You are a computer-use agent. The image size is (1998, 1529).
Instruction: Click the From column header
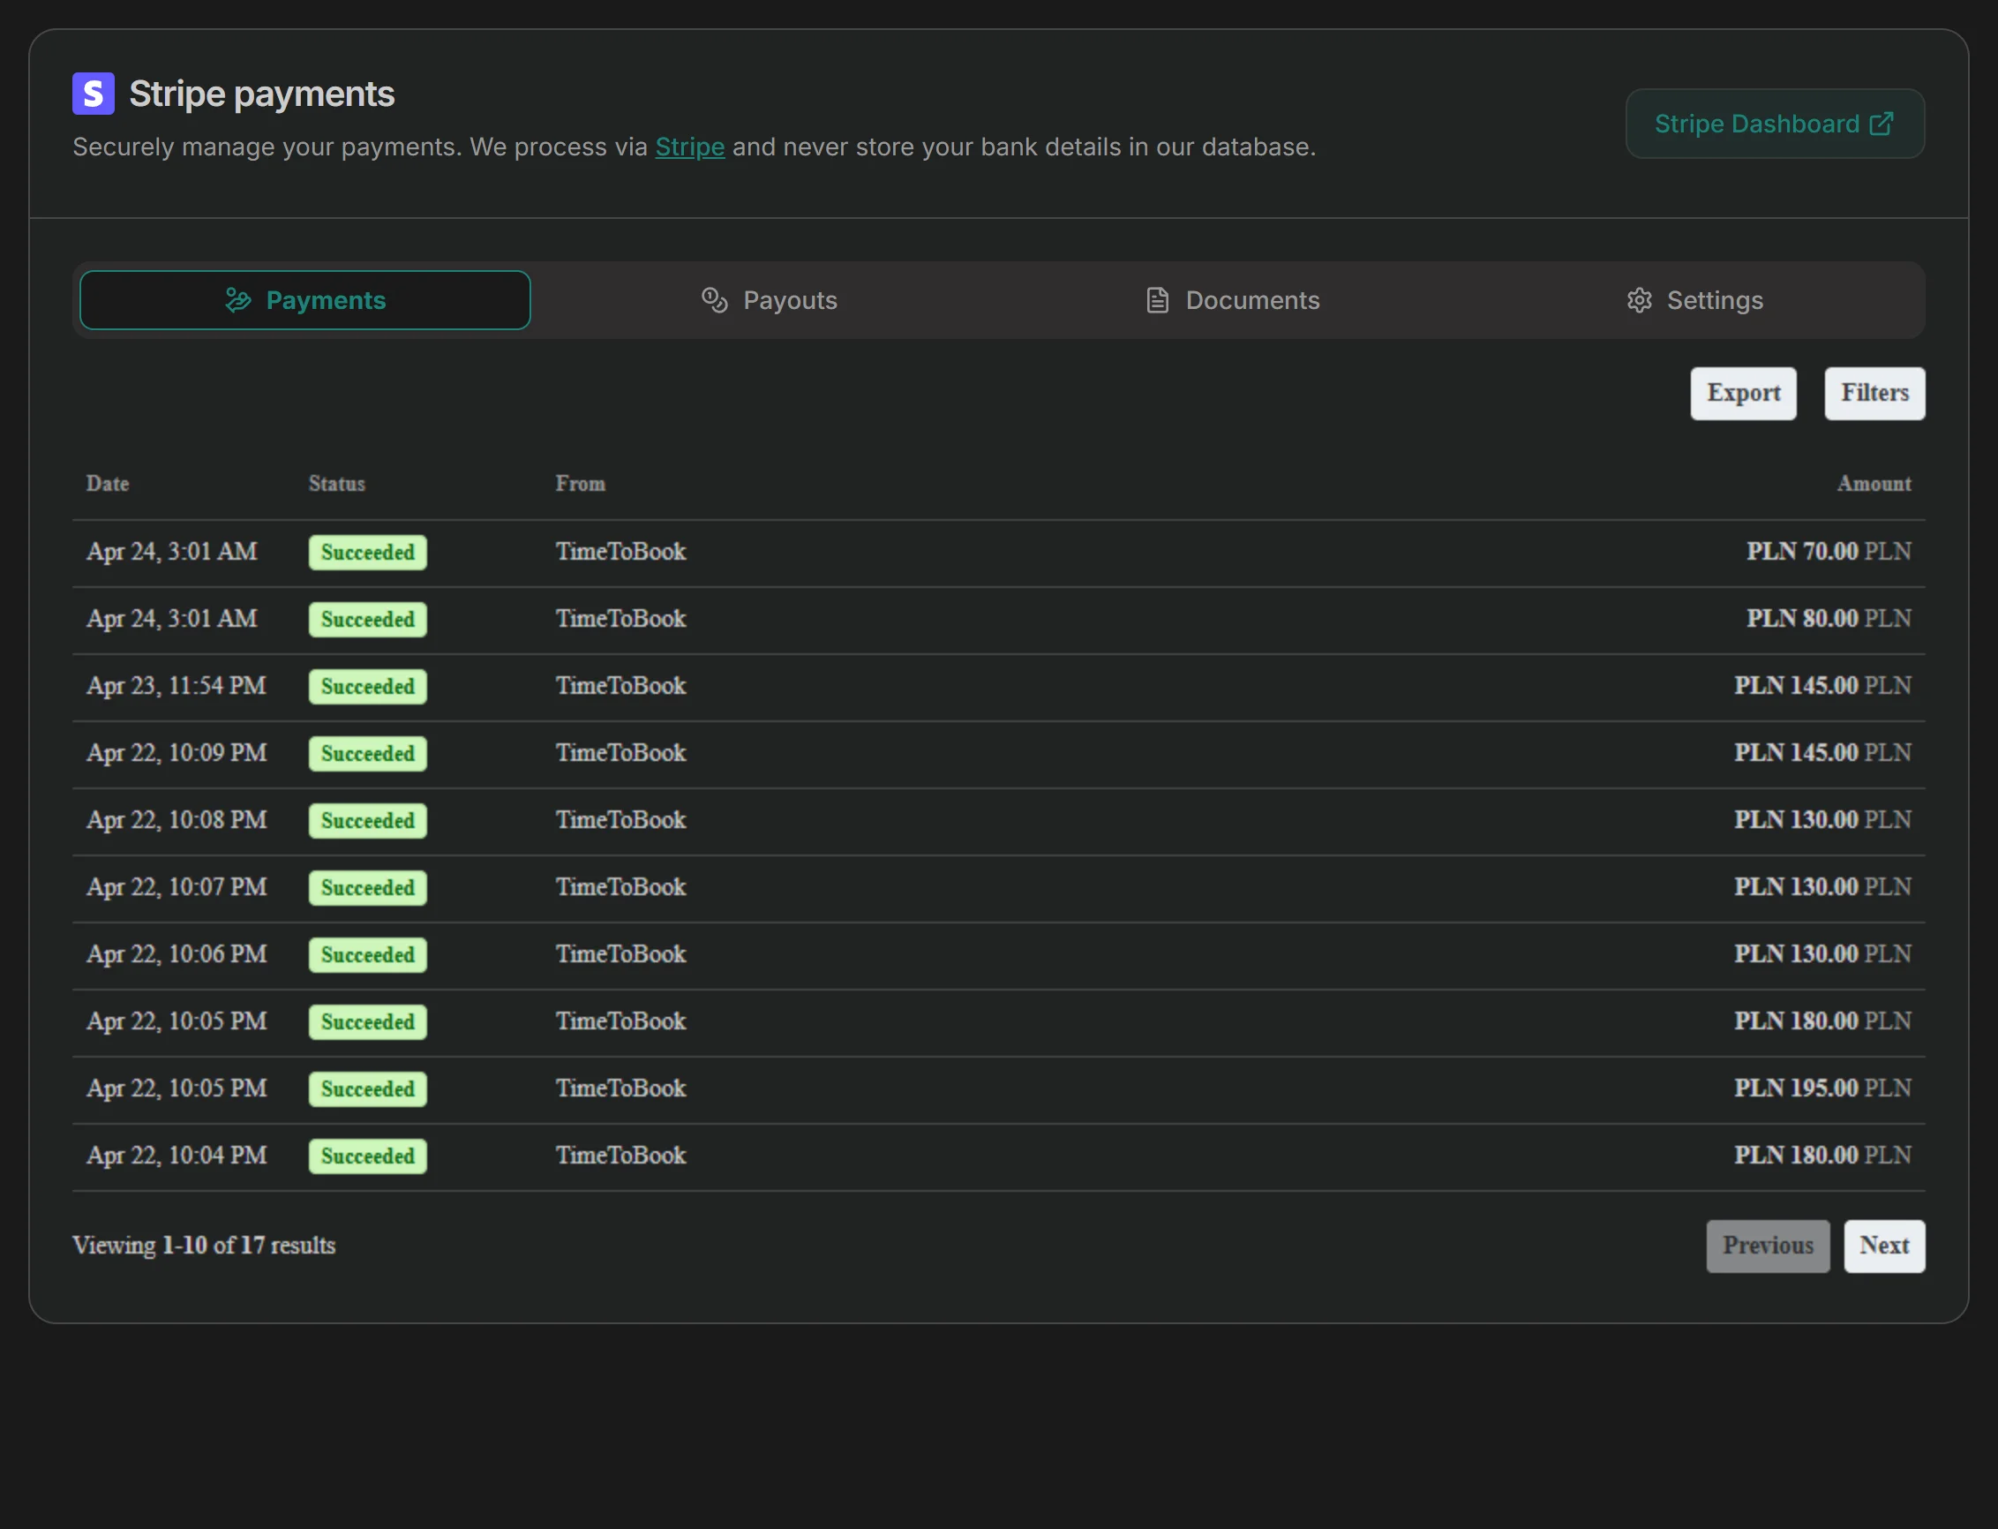click(581, 484)
